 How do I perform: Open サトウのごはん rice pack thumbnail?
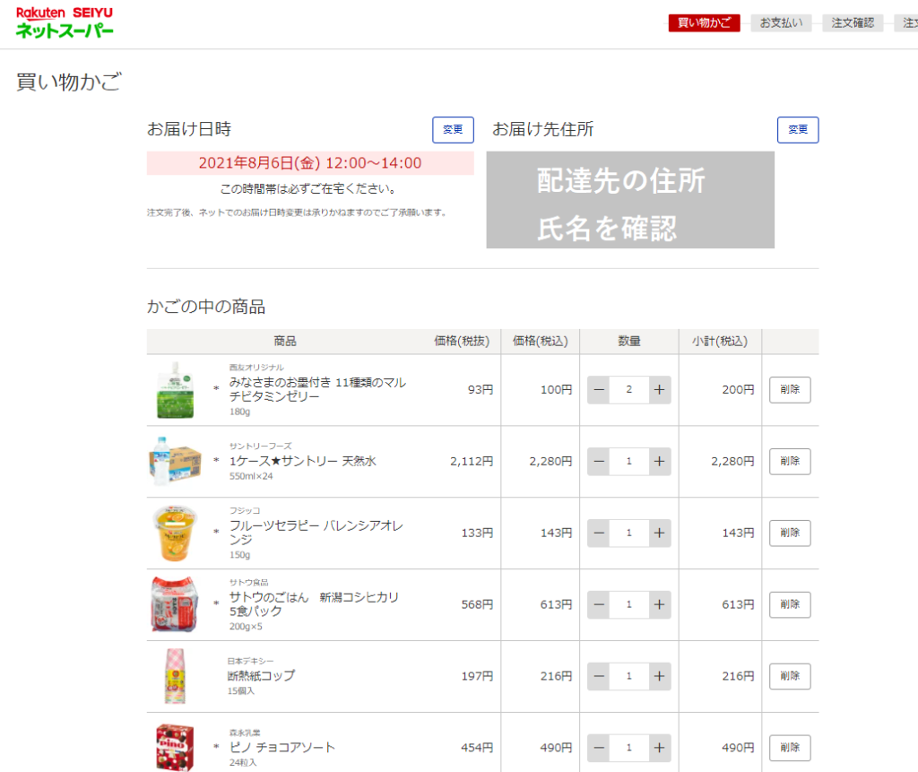175,604
